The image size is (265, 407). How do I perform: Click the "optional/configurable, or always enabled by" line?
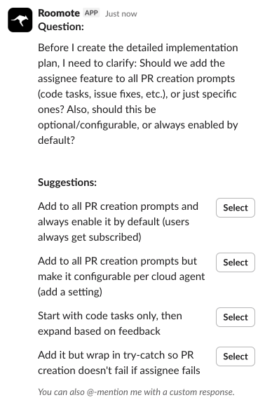(138, 125)
